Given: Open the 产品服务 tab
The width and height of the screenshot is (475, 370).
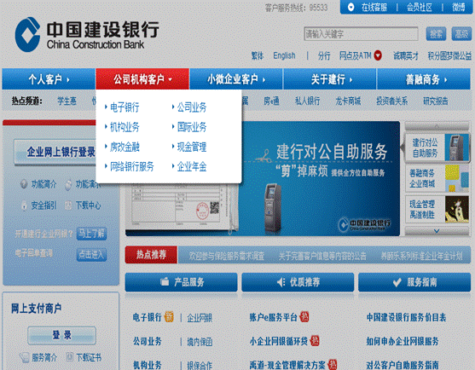Looking at the screenshot, I should pos(181,282).
